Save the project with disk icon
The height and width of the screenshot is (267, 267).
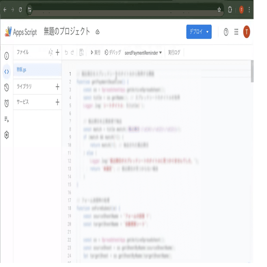[x=81, y=52]
